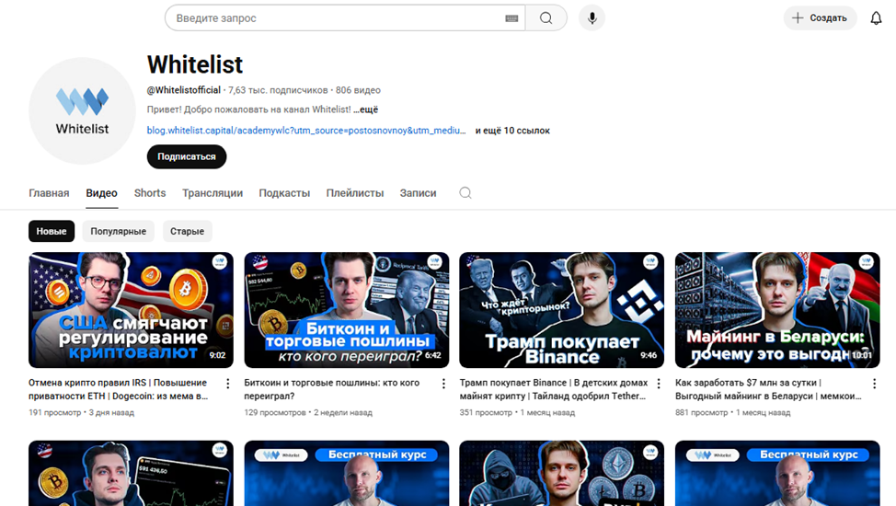
Task: Sort videos by Популярные chip
Action: (119, 231)
